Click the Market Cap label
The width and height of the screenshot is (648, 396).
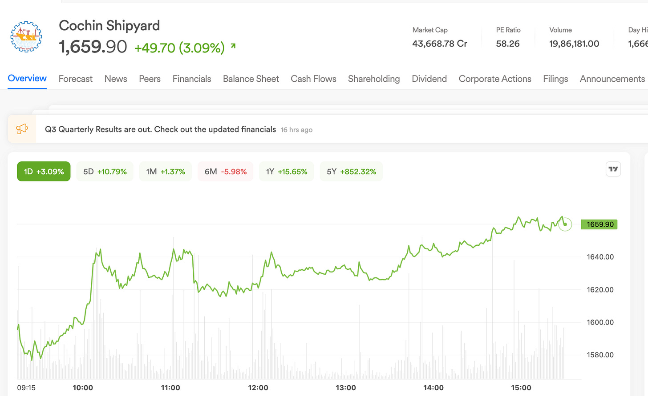(x=430, y=30)
